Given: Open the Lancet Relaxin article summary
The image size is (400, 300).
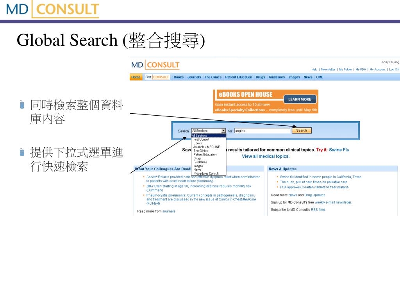Looking at the screenshot, I should point(203,179).
